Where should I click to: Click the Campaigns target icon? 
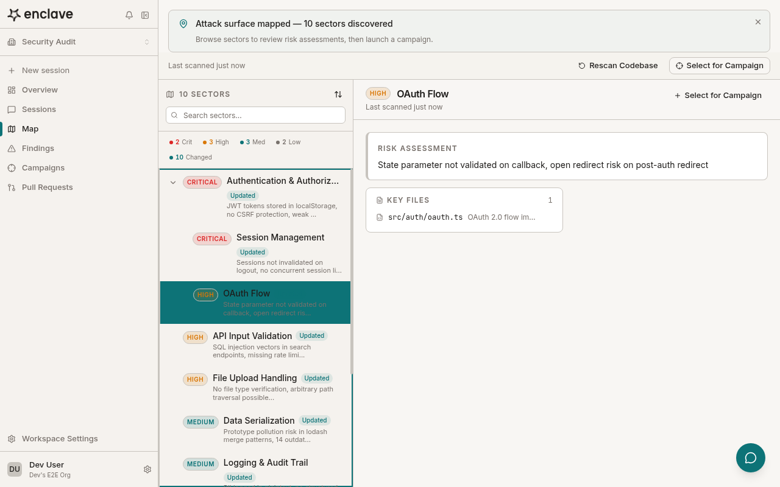pyautogui.click(x=12, y=168)
